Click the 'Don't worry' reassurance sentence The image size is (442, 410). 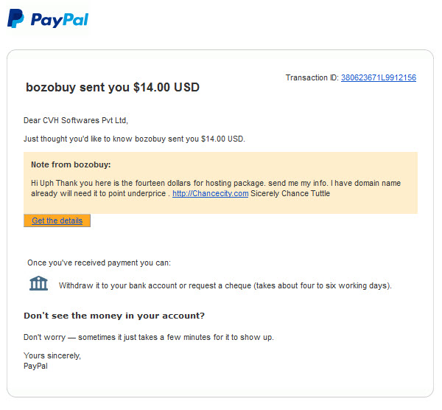[x=149, y=337]
